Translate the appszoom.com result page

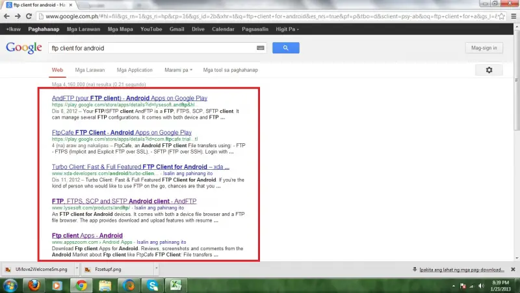[x=161, y=242]
